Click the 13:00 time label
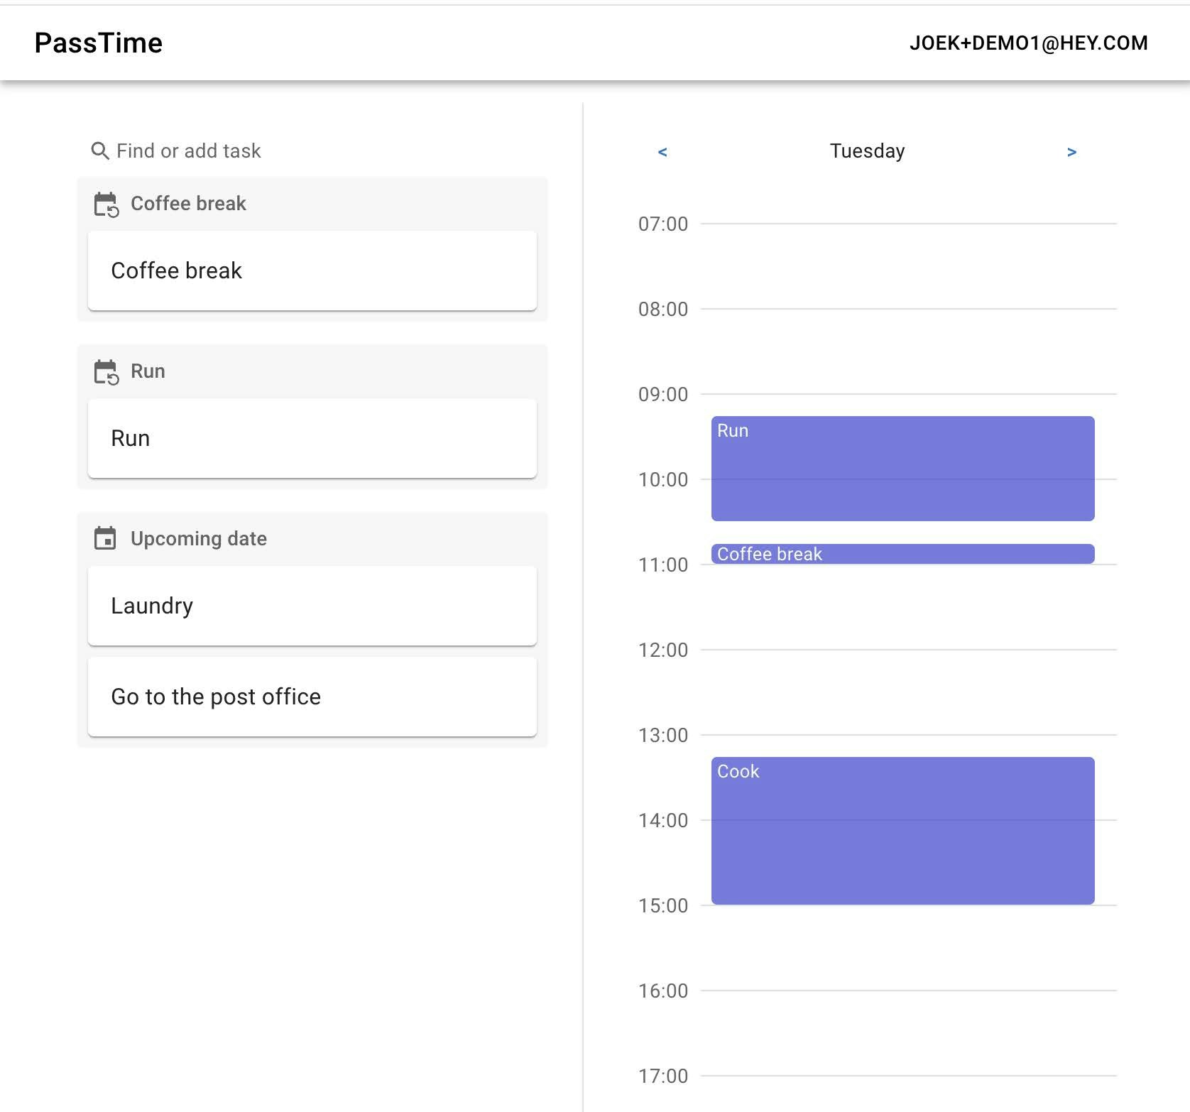 [x=663, y=736]
